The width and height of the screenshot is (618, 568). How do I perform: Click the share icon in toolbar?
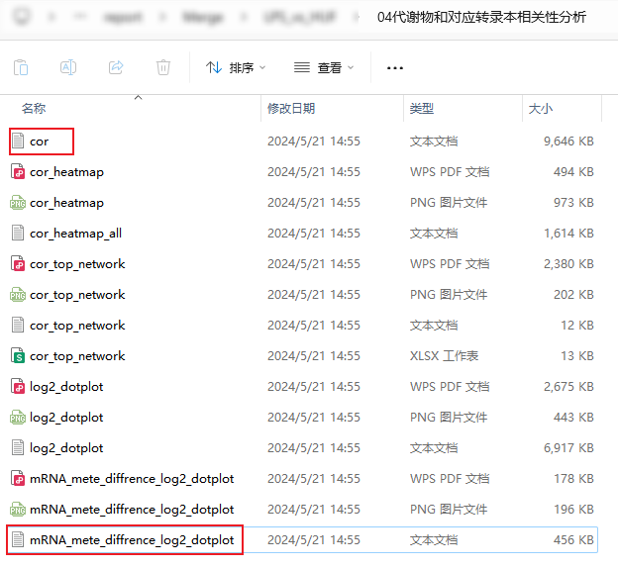click(x=116, y=67)
